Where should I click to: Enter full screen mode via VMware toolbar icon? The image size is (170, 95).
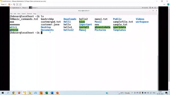(17, 4)
